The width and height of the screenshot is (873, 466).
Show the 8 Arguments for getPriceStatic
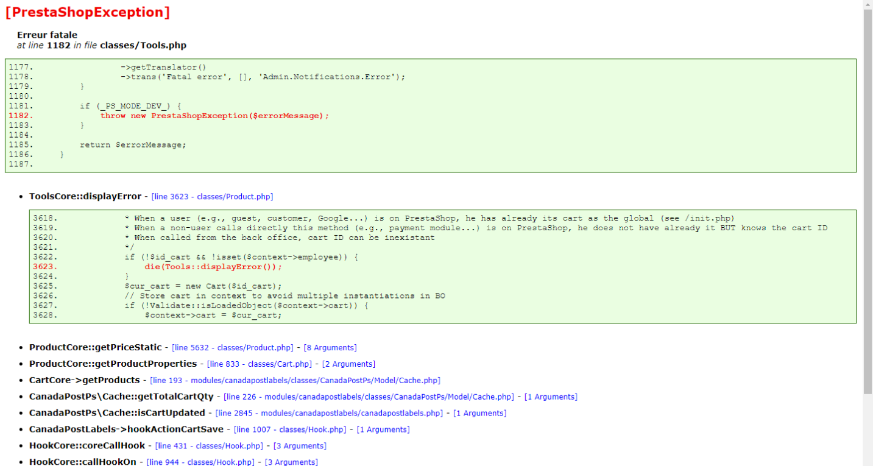[x=330, y=347]
